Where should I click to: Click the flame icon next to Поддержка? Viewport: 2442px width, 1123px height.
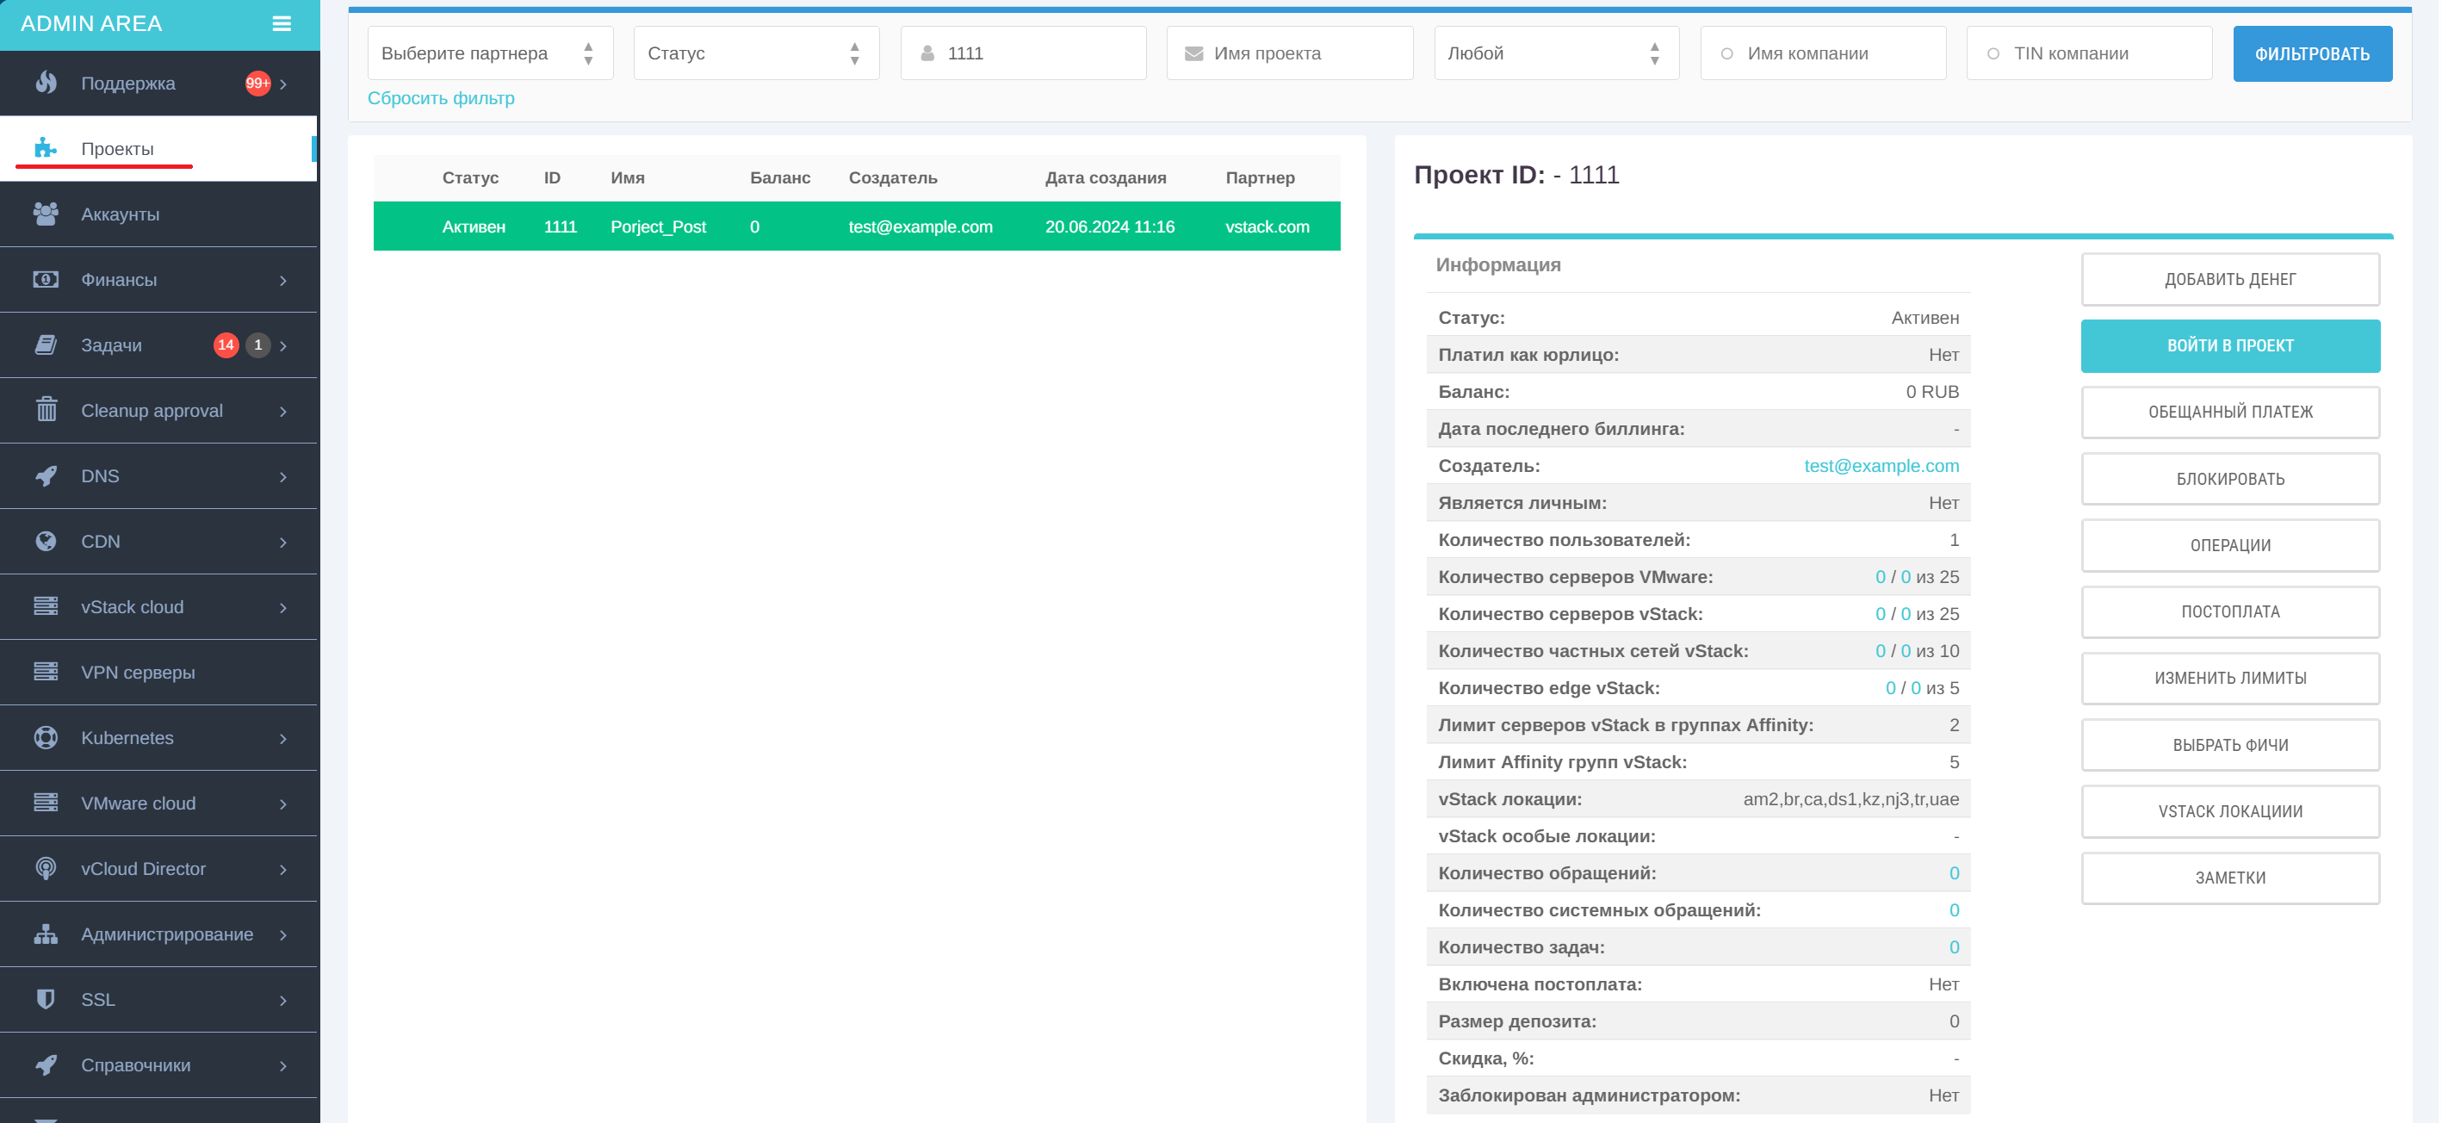click(46, 83)
